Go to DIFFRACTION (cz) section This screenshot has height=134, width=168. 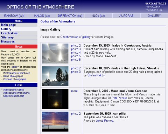point(70,16)
